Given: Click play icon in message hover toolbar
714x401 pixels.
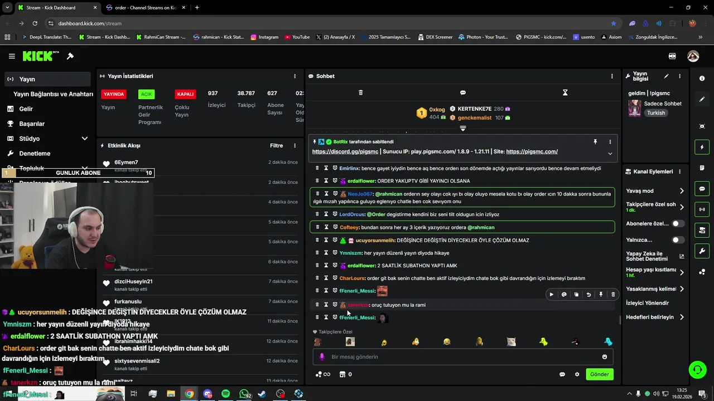Looking at the screenshot, I should point(552,295).
